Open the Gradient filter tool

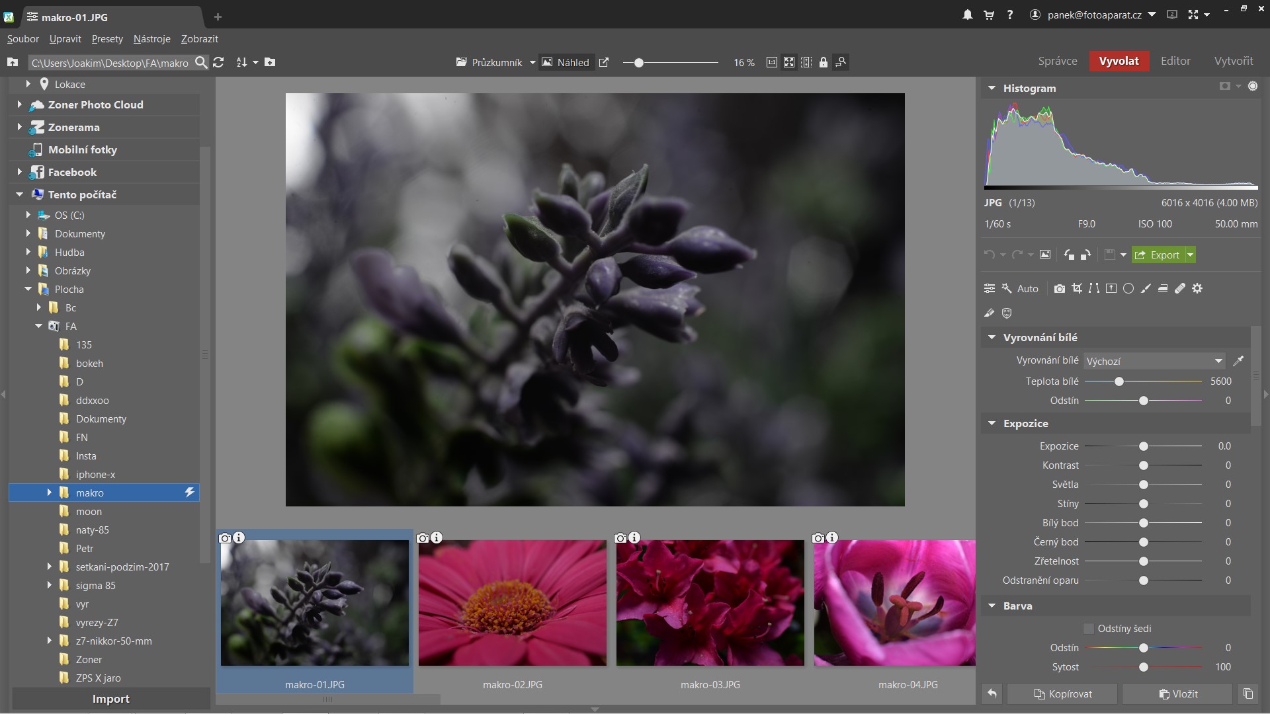coord(1163,288)
